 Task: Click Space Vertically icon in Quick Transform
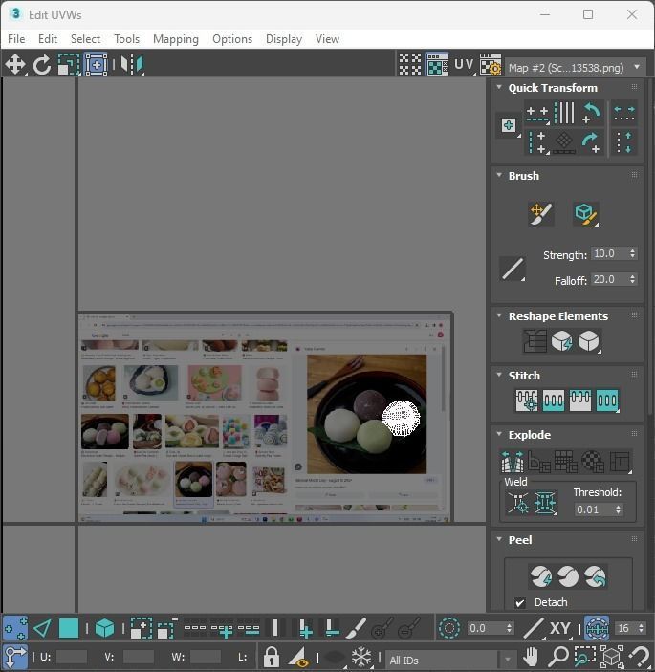click(x=624, y=142)
